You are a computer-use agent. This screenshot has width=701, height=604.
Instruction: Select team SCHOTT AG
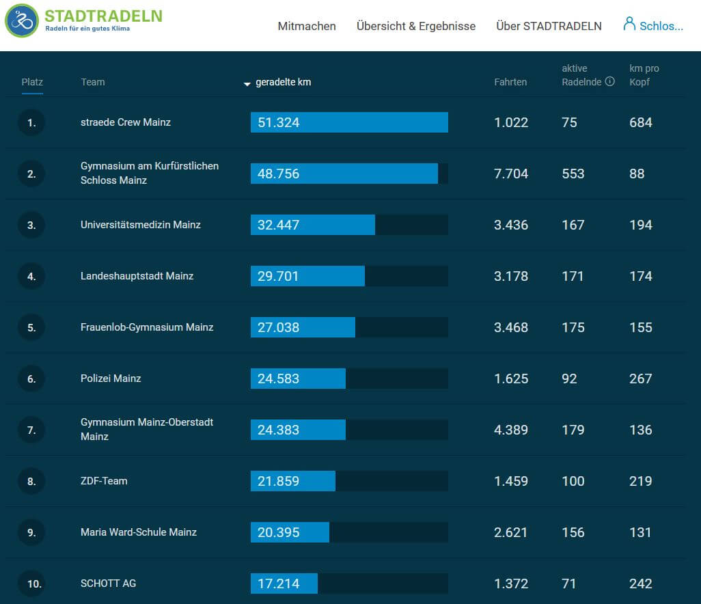[x=108, y=584]
